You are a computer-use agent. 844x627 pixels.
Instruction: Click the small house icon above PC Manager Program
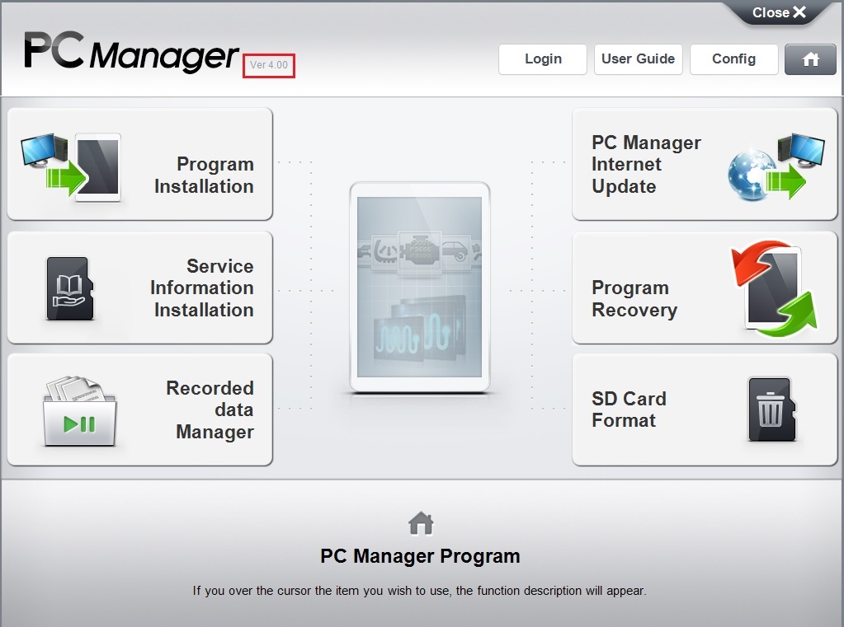pyautogui.click(x=421, y=523)
